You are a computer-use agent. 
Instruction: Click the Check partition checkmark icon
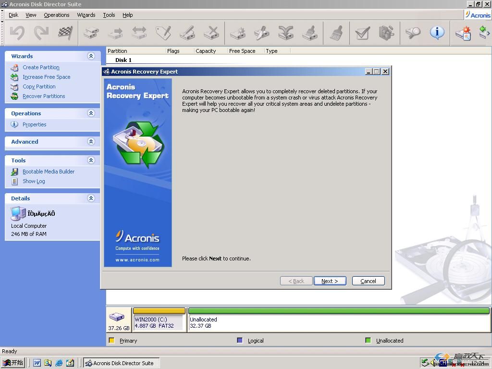click(362, 33)
